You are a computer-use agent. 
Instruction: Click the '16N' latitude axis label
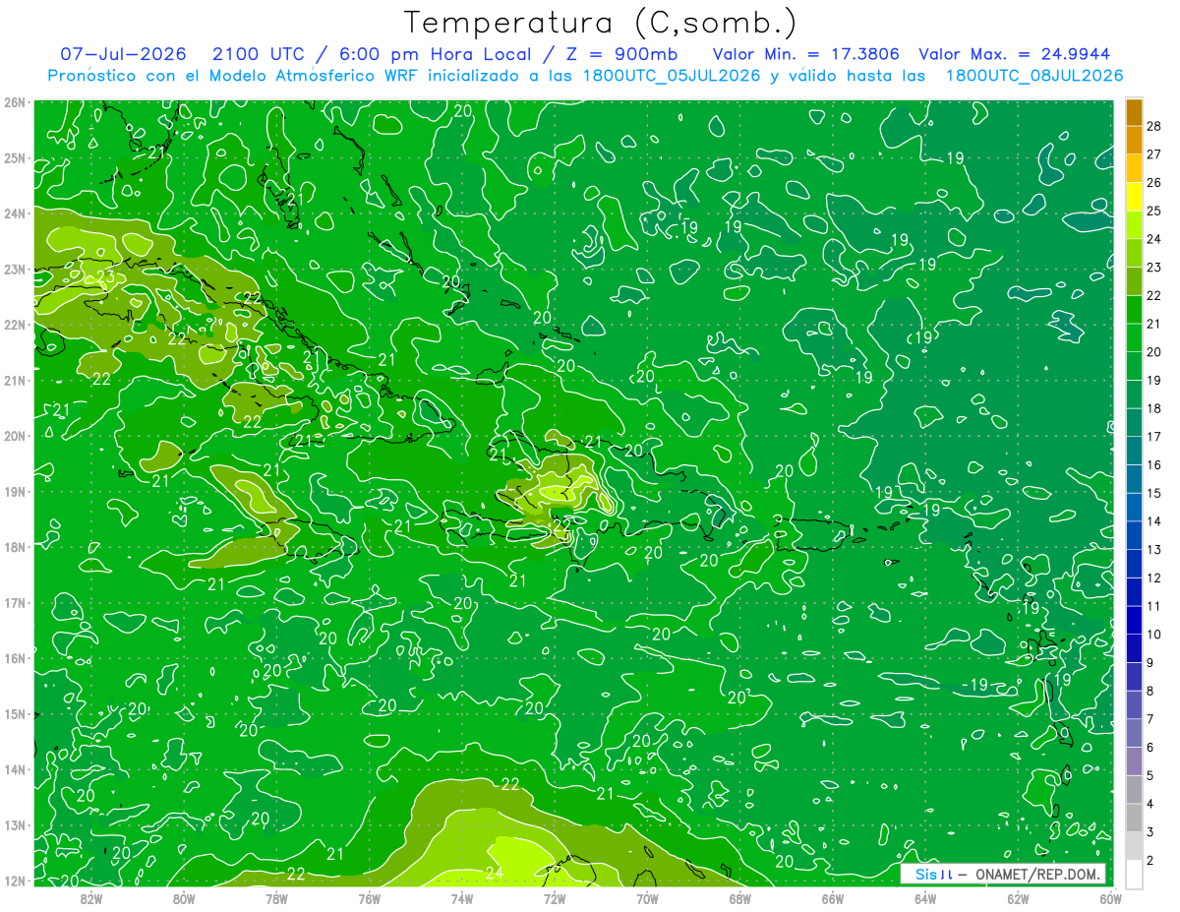[14, 658]
